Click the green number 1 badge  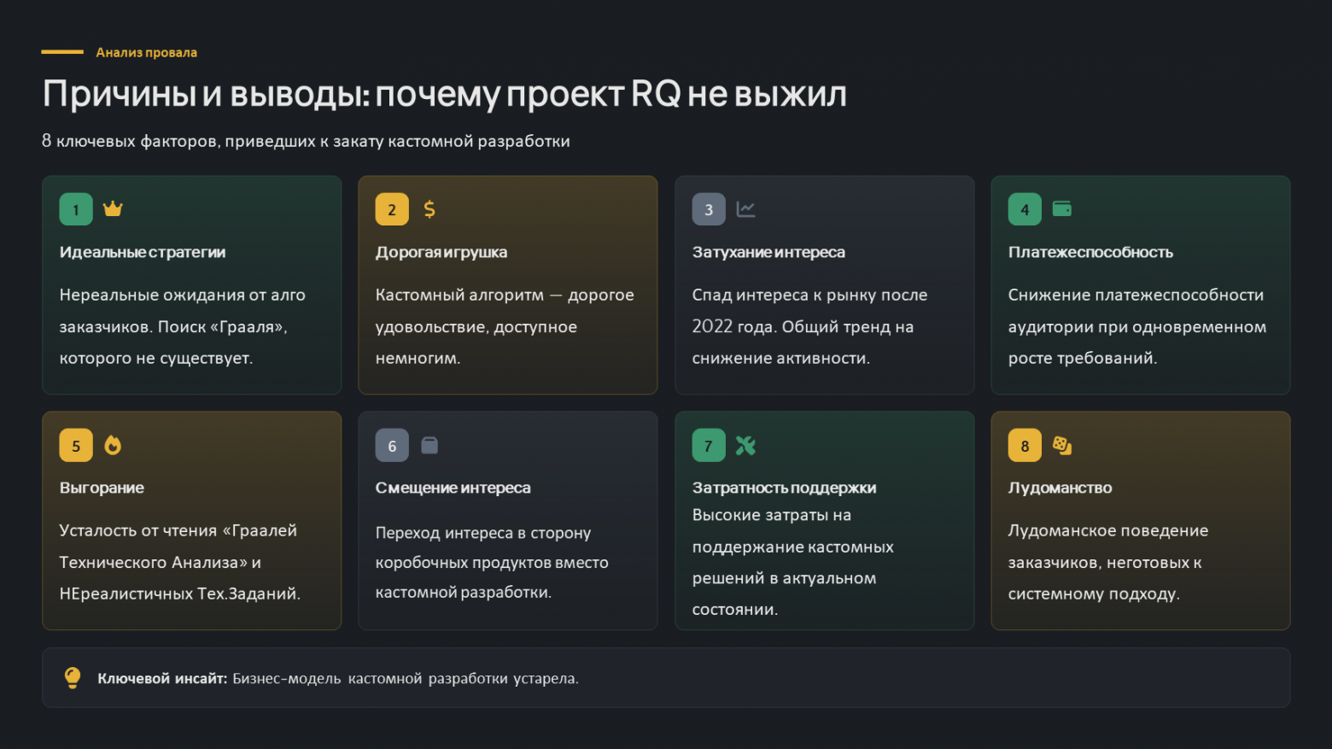point(75,208)
